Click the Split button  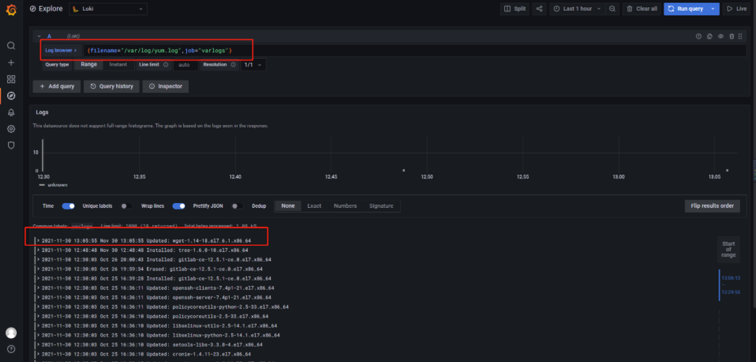click(514, 9)
